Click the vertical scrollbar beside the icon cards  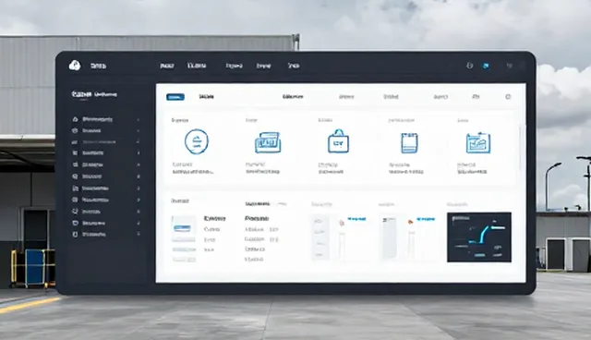[x=520, y=147]
